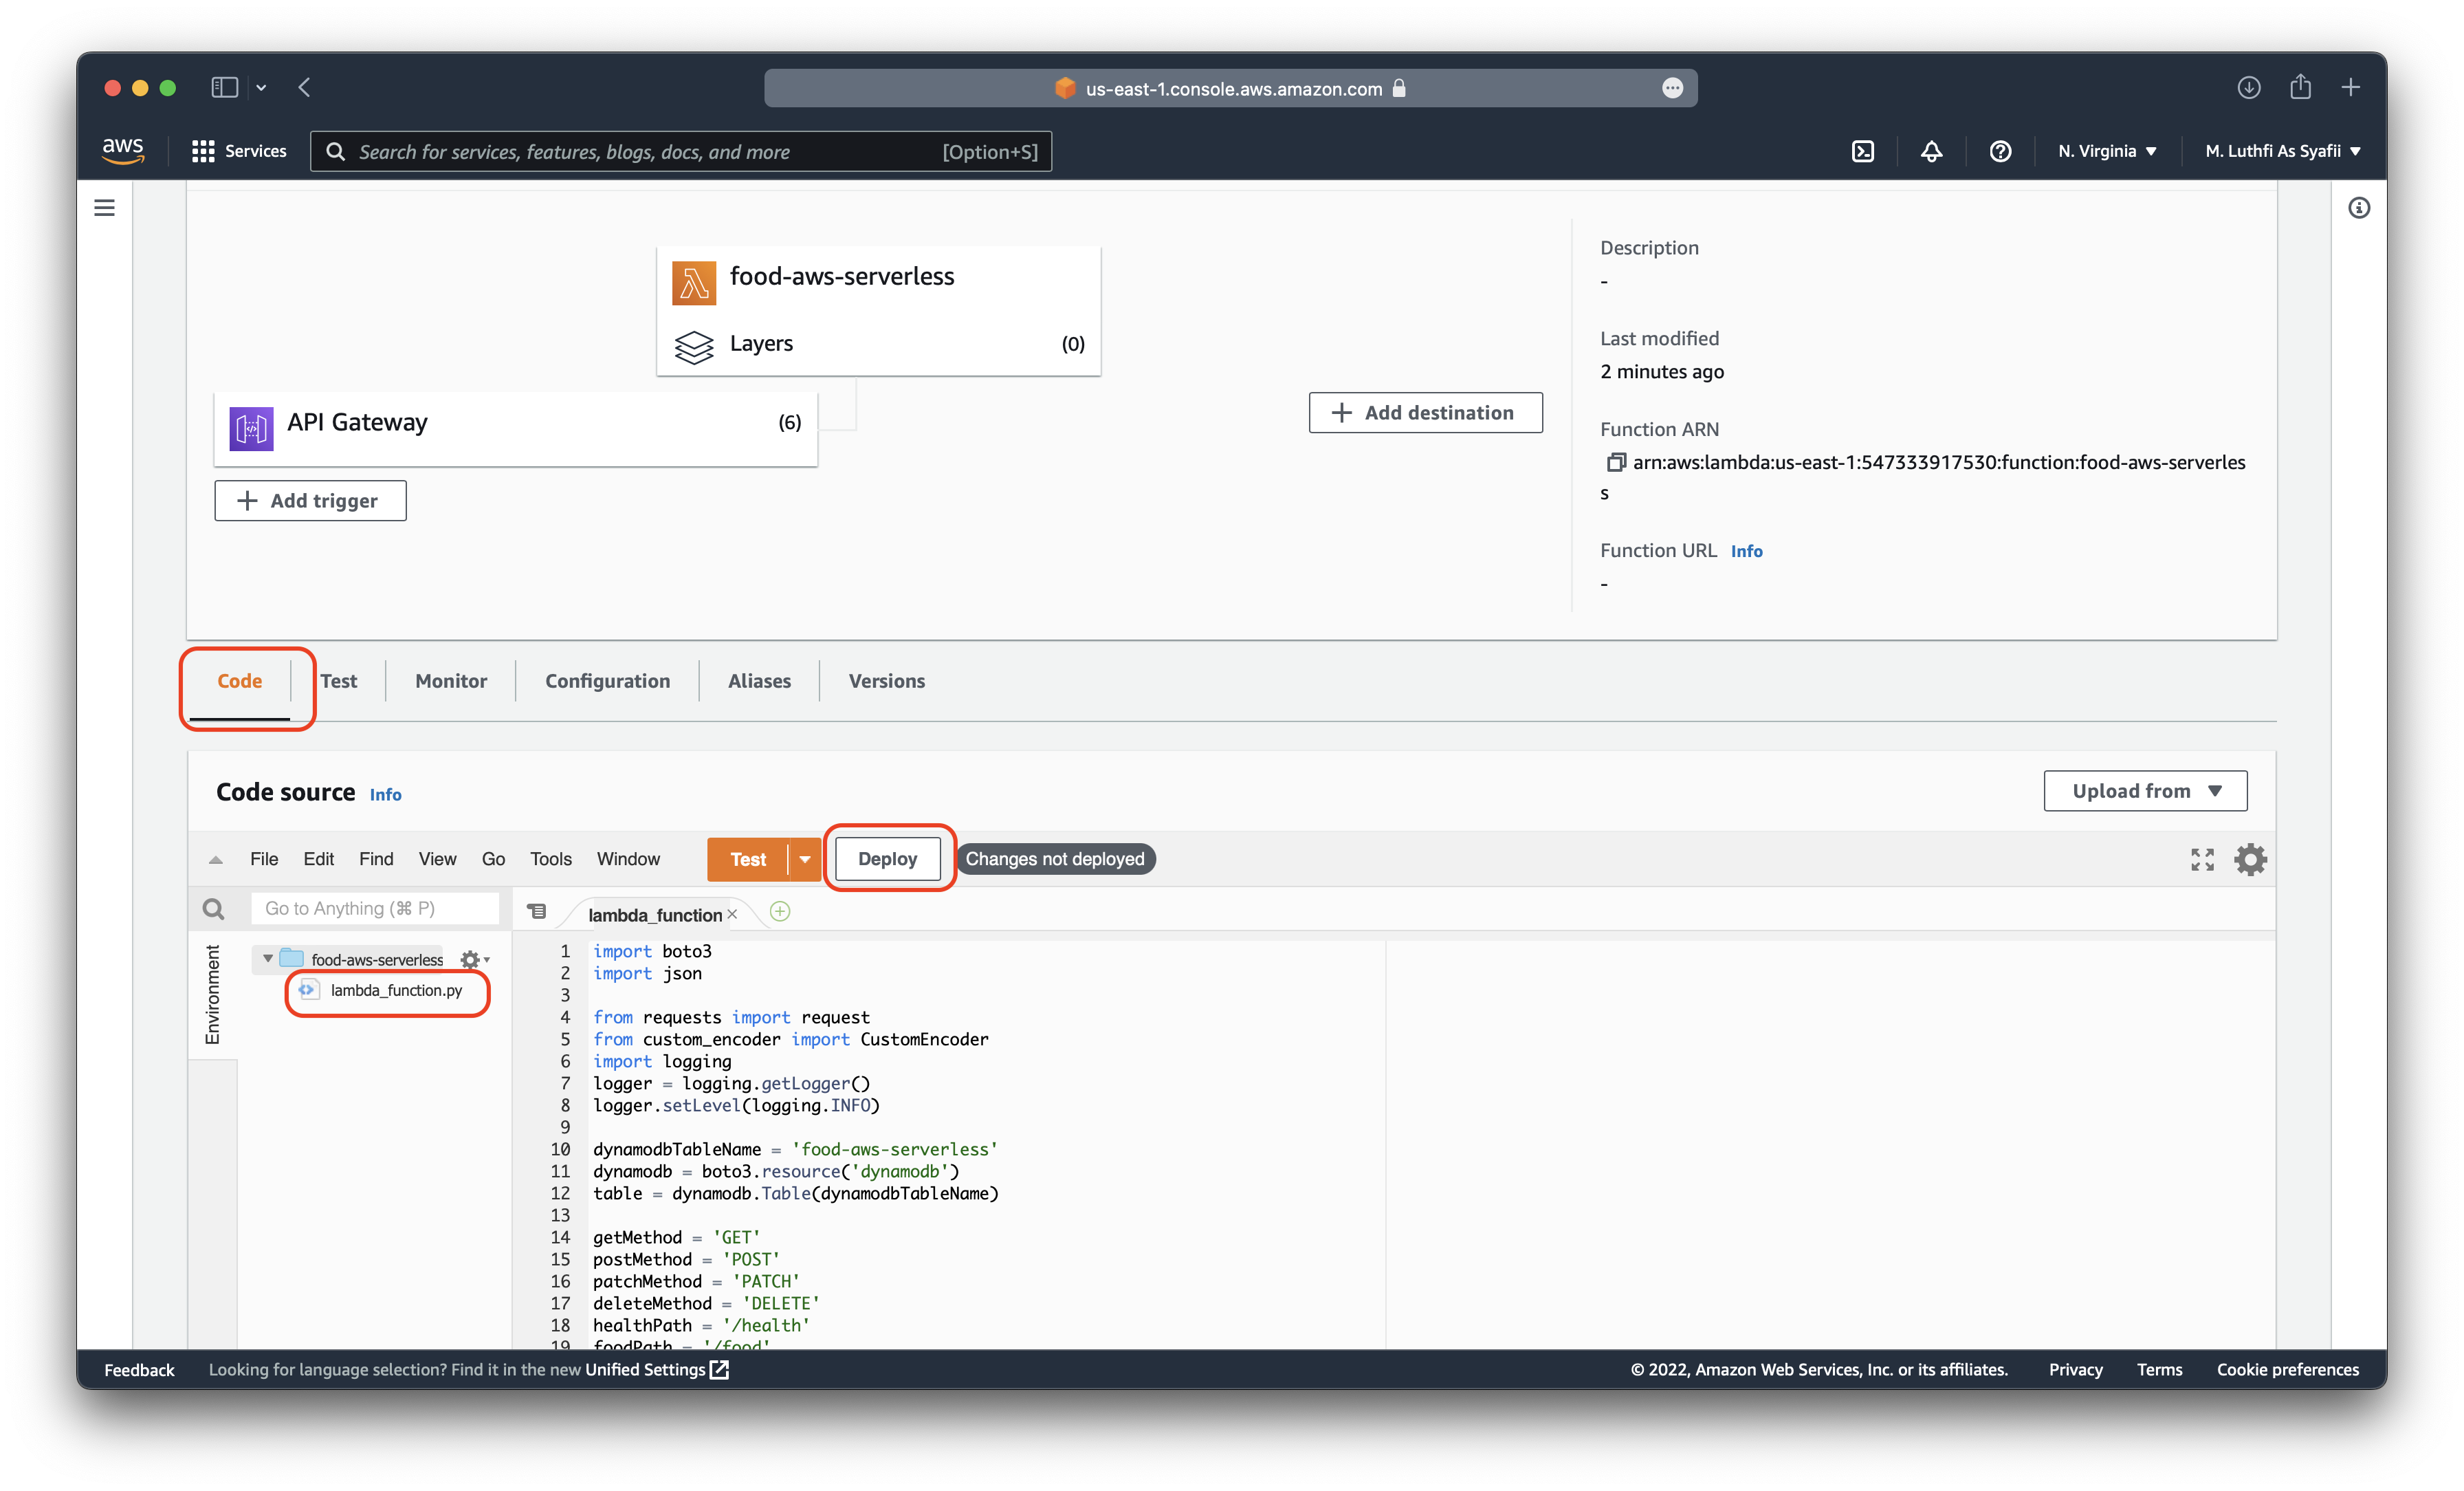Open the left navigation hamburger menu
Image resolution: width=2464 pixels, height=1491 pixels.
104,207
